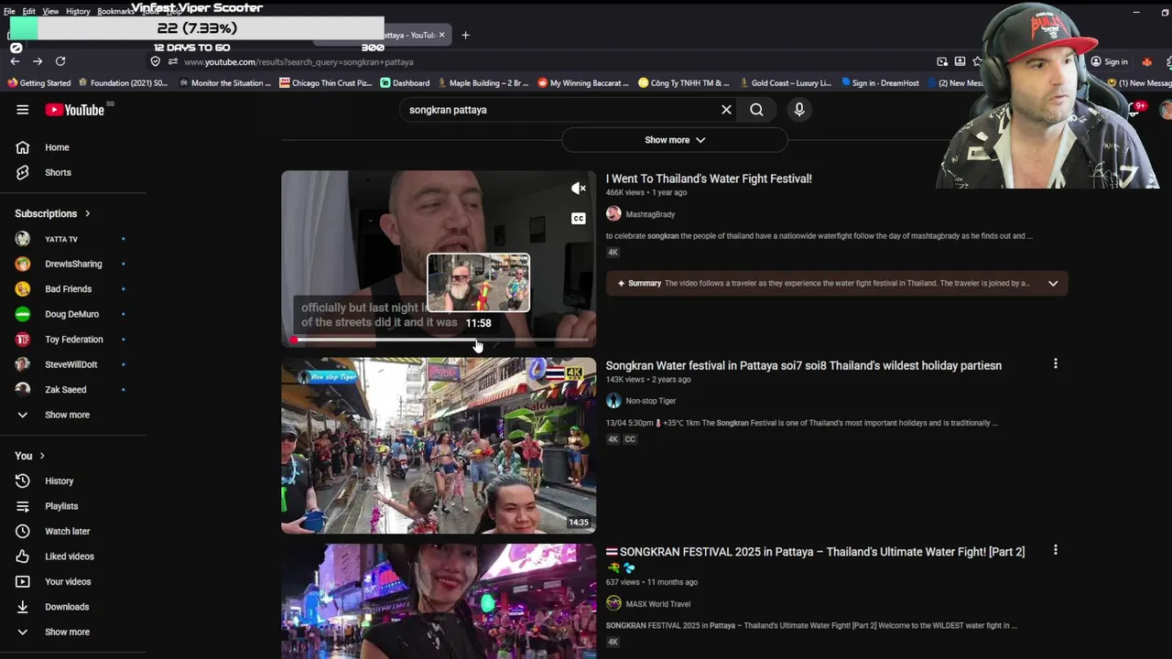This screenshot has height=659, width=1172.
Task: Open the DrewIsSharing subscription
Action: (73, 264)
